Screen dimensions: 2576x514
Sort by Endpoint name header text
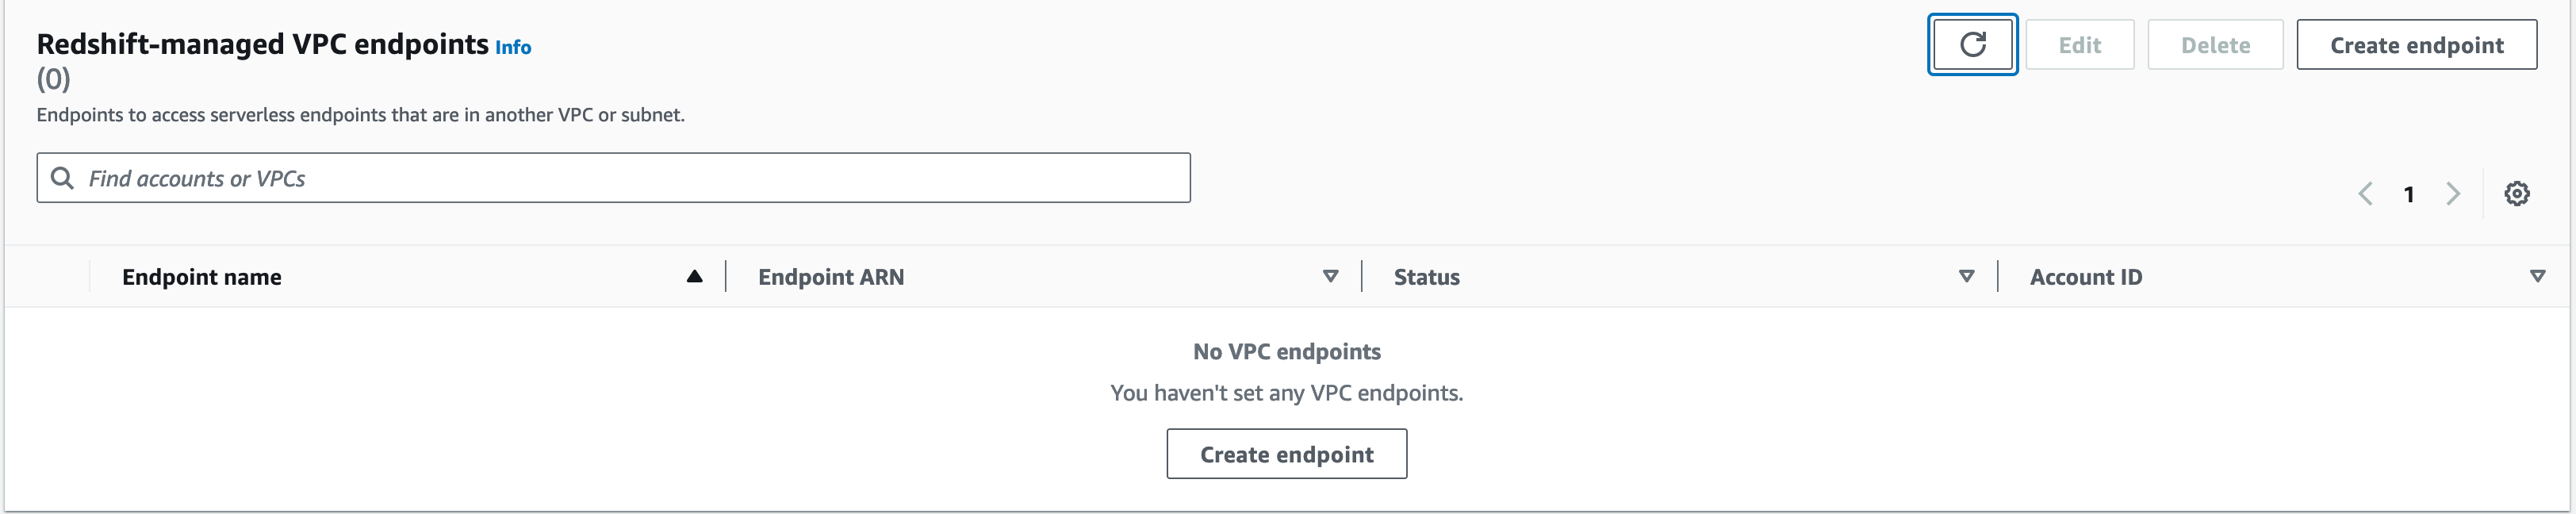pos(202,277)
